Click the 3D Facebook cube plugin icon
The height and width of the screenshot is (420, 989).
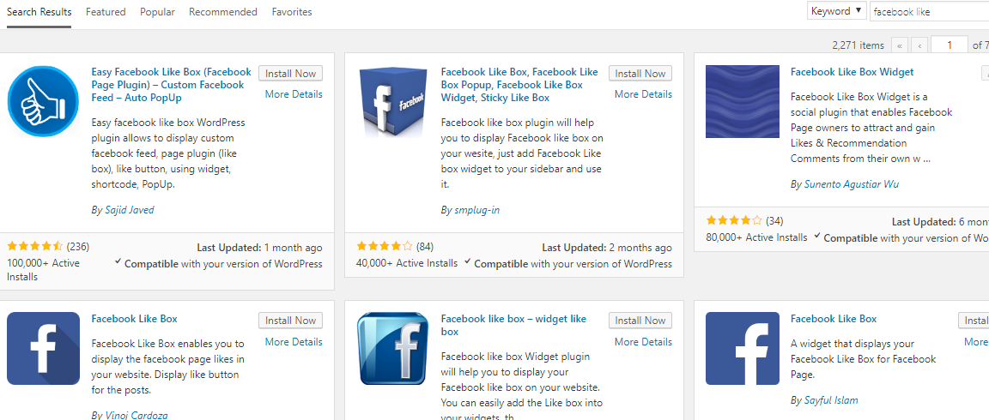point(392,101)
